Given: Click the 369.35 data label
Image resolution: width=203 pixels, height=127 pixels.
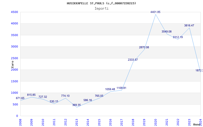Looking at the screenshot, I should tap(76, 105).
